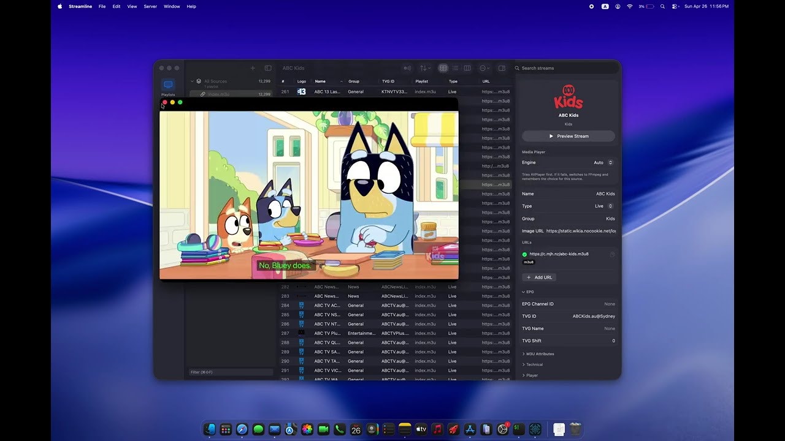785x441 pixels.
Task: Open the Type Live dropdown
Action: point(604,206)
